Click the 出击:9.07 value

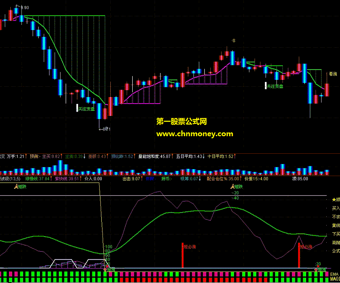pos(131,179)
